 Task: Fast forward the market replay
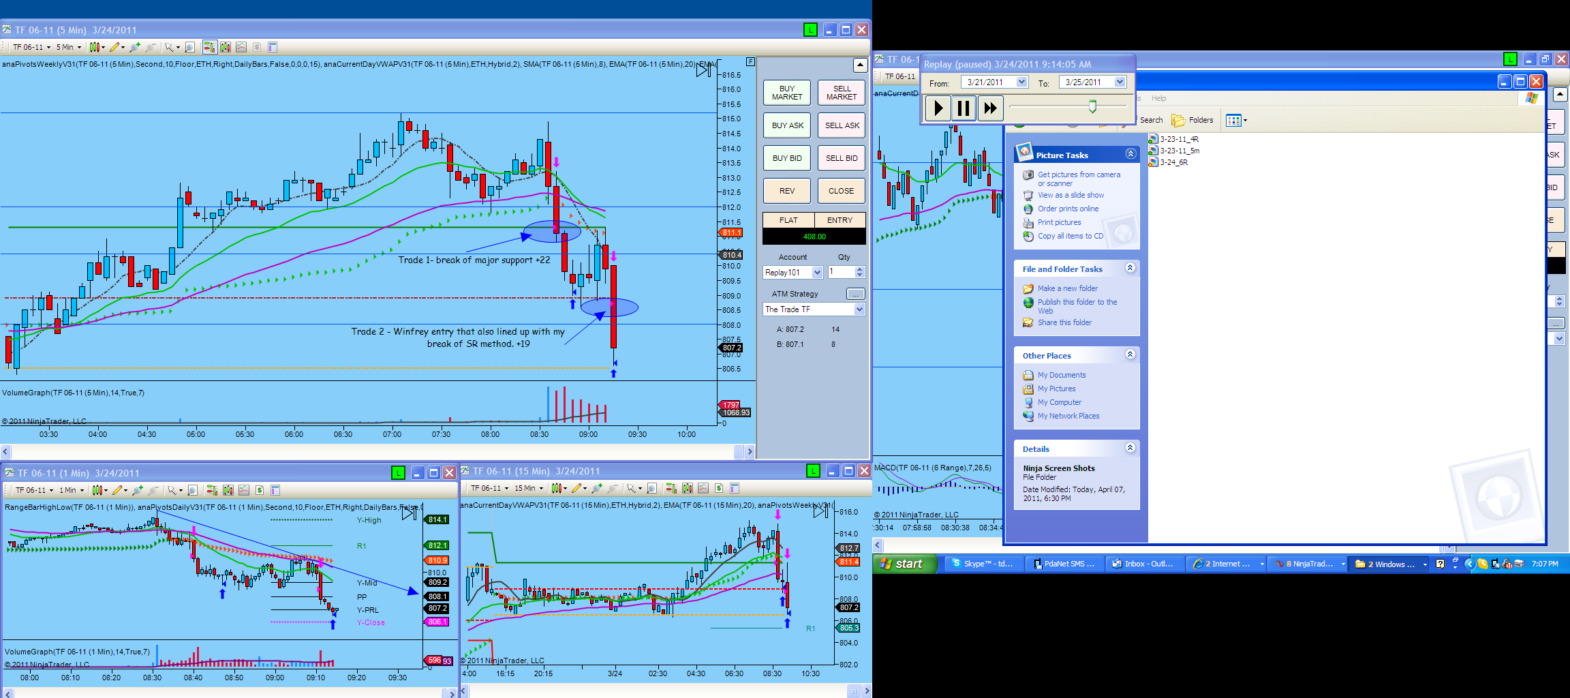coord(990,108)
